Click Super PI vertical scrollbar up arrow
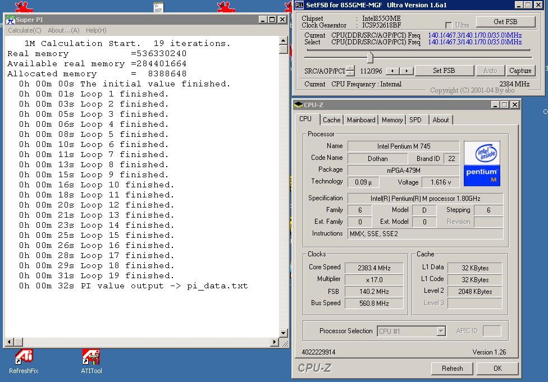This screenshot has height=382, width=548. [284, 40]
